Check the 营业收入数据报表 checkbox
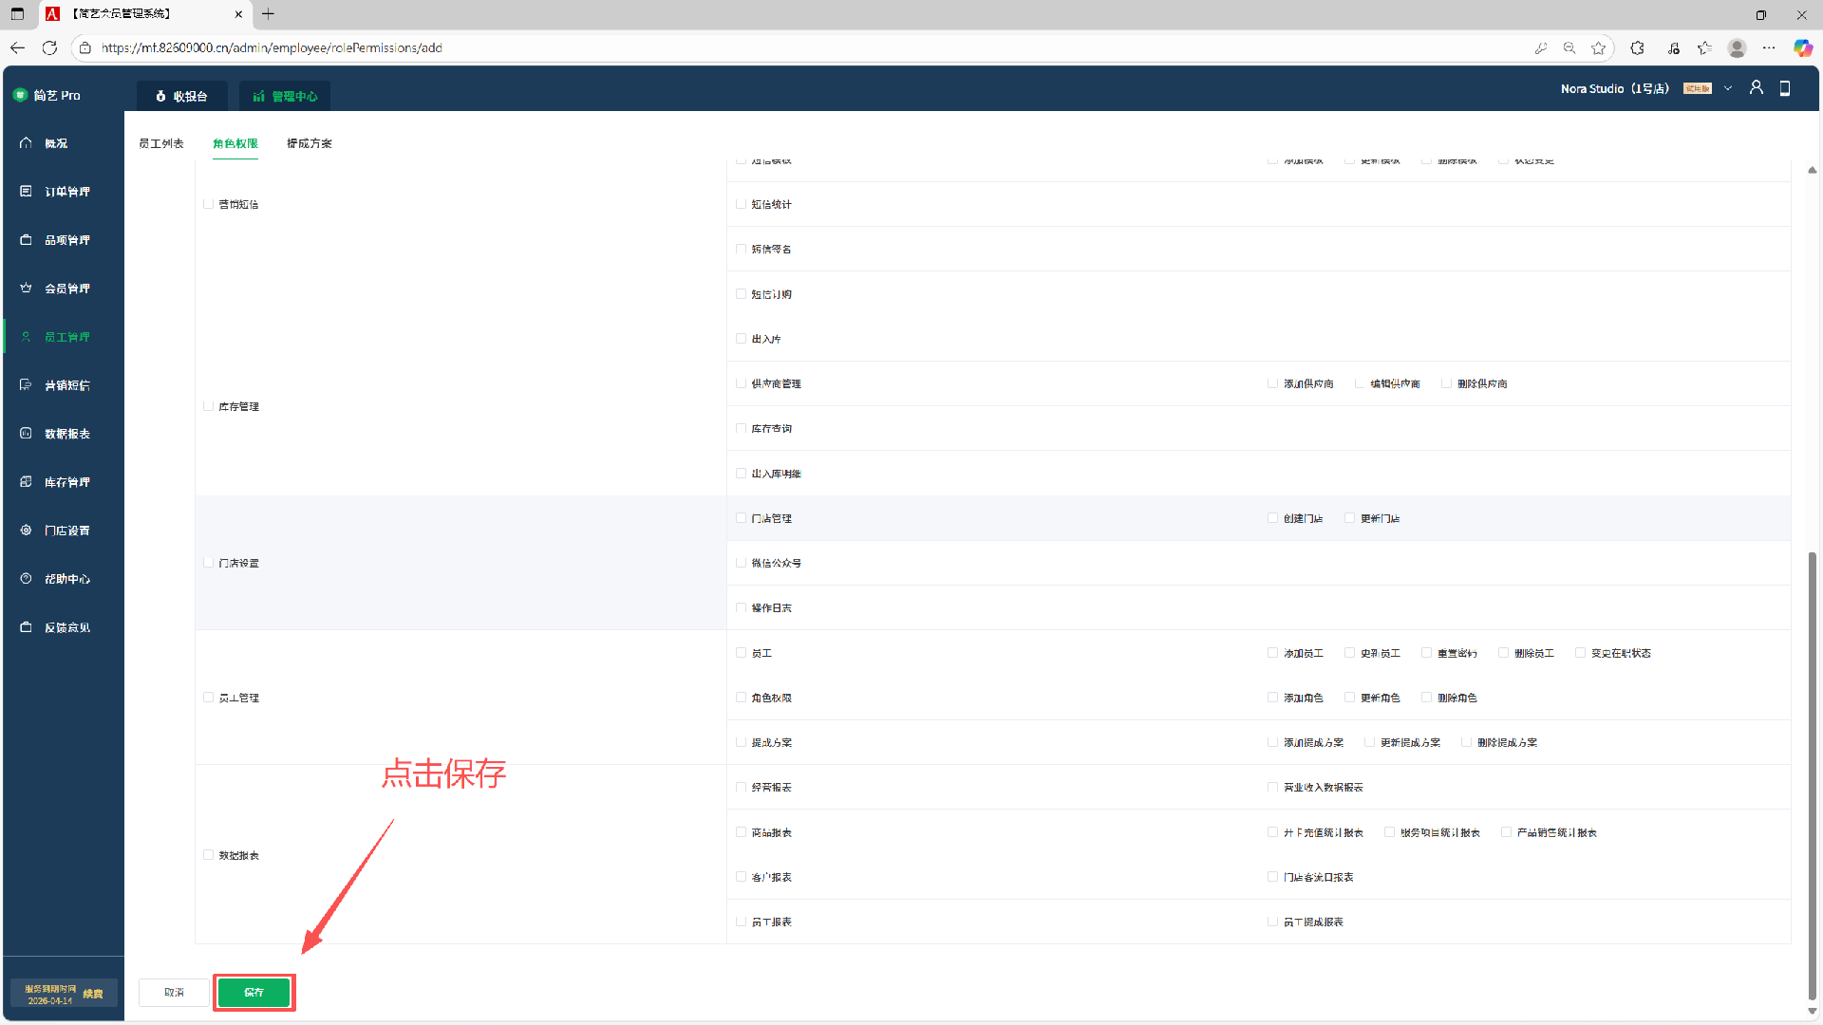Screen dimensions: 1823x1025 pos(1273,787)
